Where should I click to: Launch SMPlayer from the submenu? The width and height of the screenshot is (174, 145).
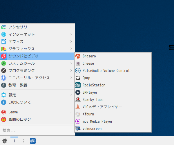(x=113, y=93)
